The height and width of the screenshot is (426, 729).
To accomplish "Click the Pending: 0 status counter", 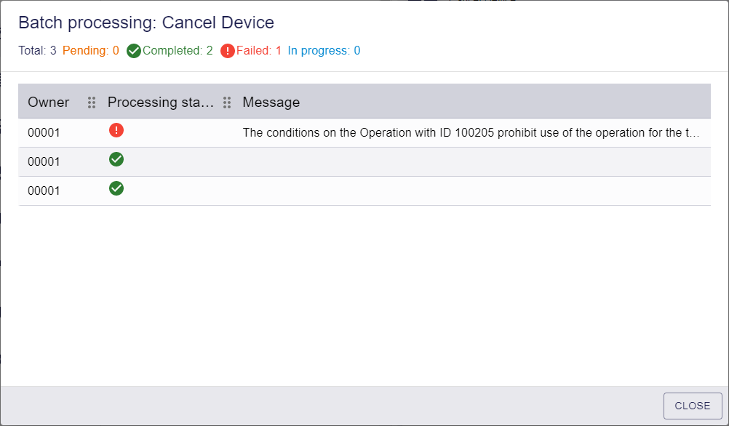I will tap(91, 51).
